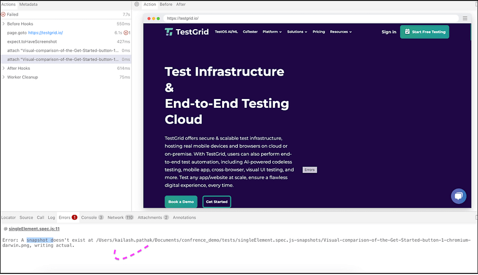Expand the Worker Cleanup row
Viewport: 478px width, 275px height.
(4, 77)
